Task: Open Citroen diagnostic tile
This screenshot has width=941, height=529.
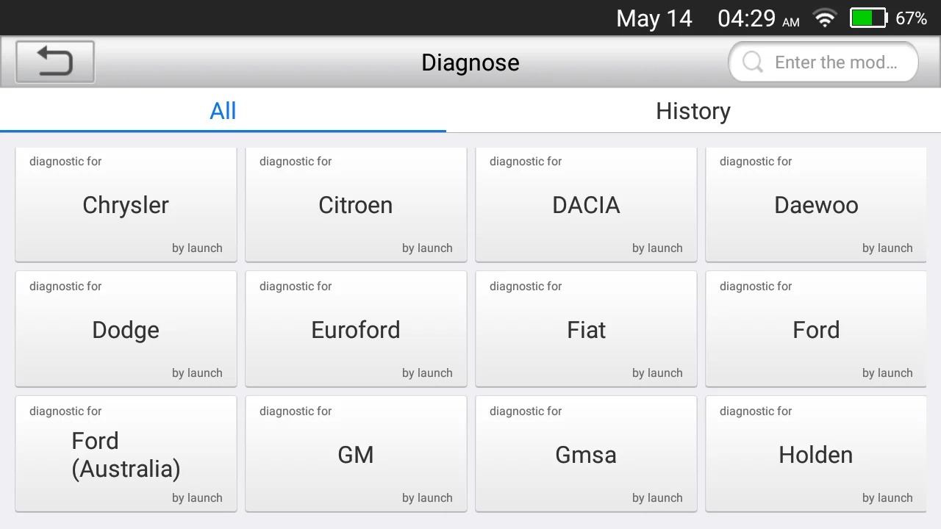Action: pyautogui.click(x=356, y=205)
